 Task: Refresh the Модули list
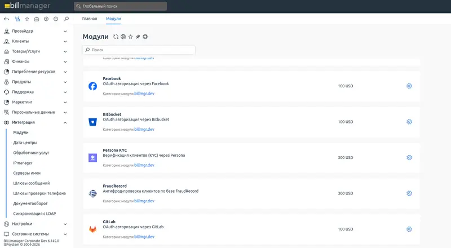[x=116, y=37]
